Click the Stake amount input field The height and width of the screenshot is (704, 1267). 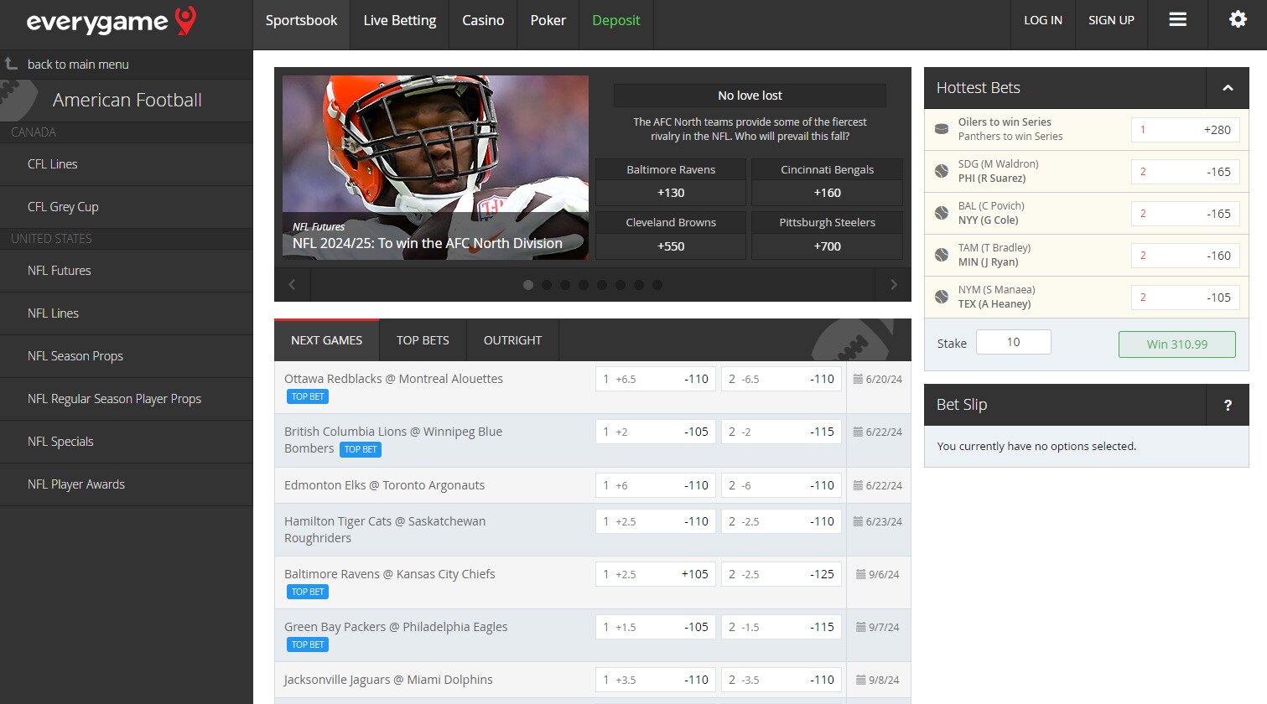(x=1013, y=342)
